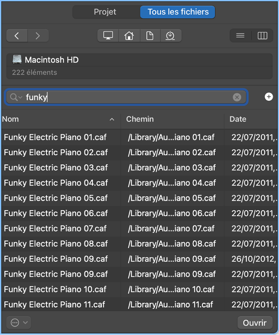Image resolution: width=279 pixels, height=335 pixels.
Task: Go back with the left arrow button
Action: click(x=17, y=36)
